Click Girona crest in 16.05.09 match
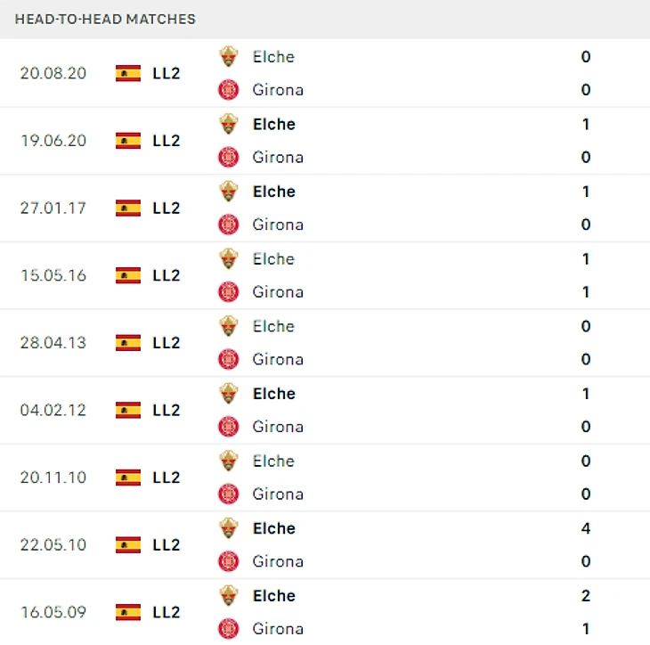 [229, 629]
